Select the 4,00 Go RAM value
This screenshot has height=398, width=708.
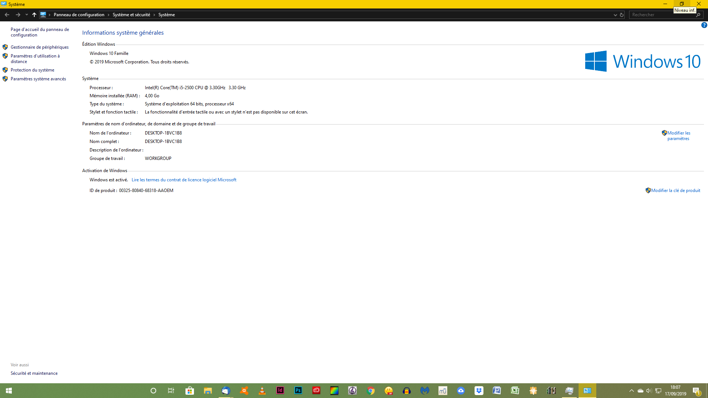[x=152, y=96]
